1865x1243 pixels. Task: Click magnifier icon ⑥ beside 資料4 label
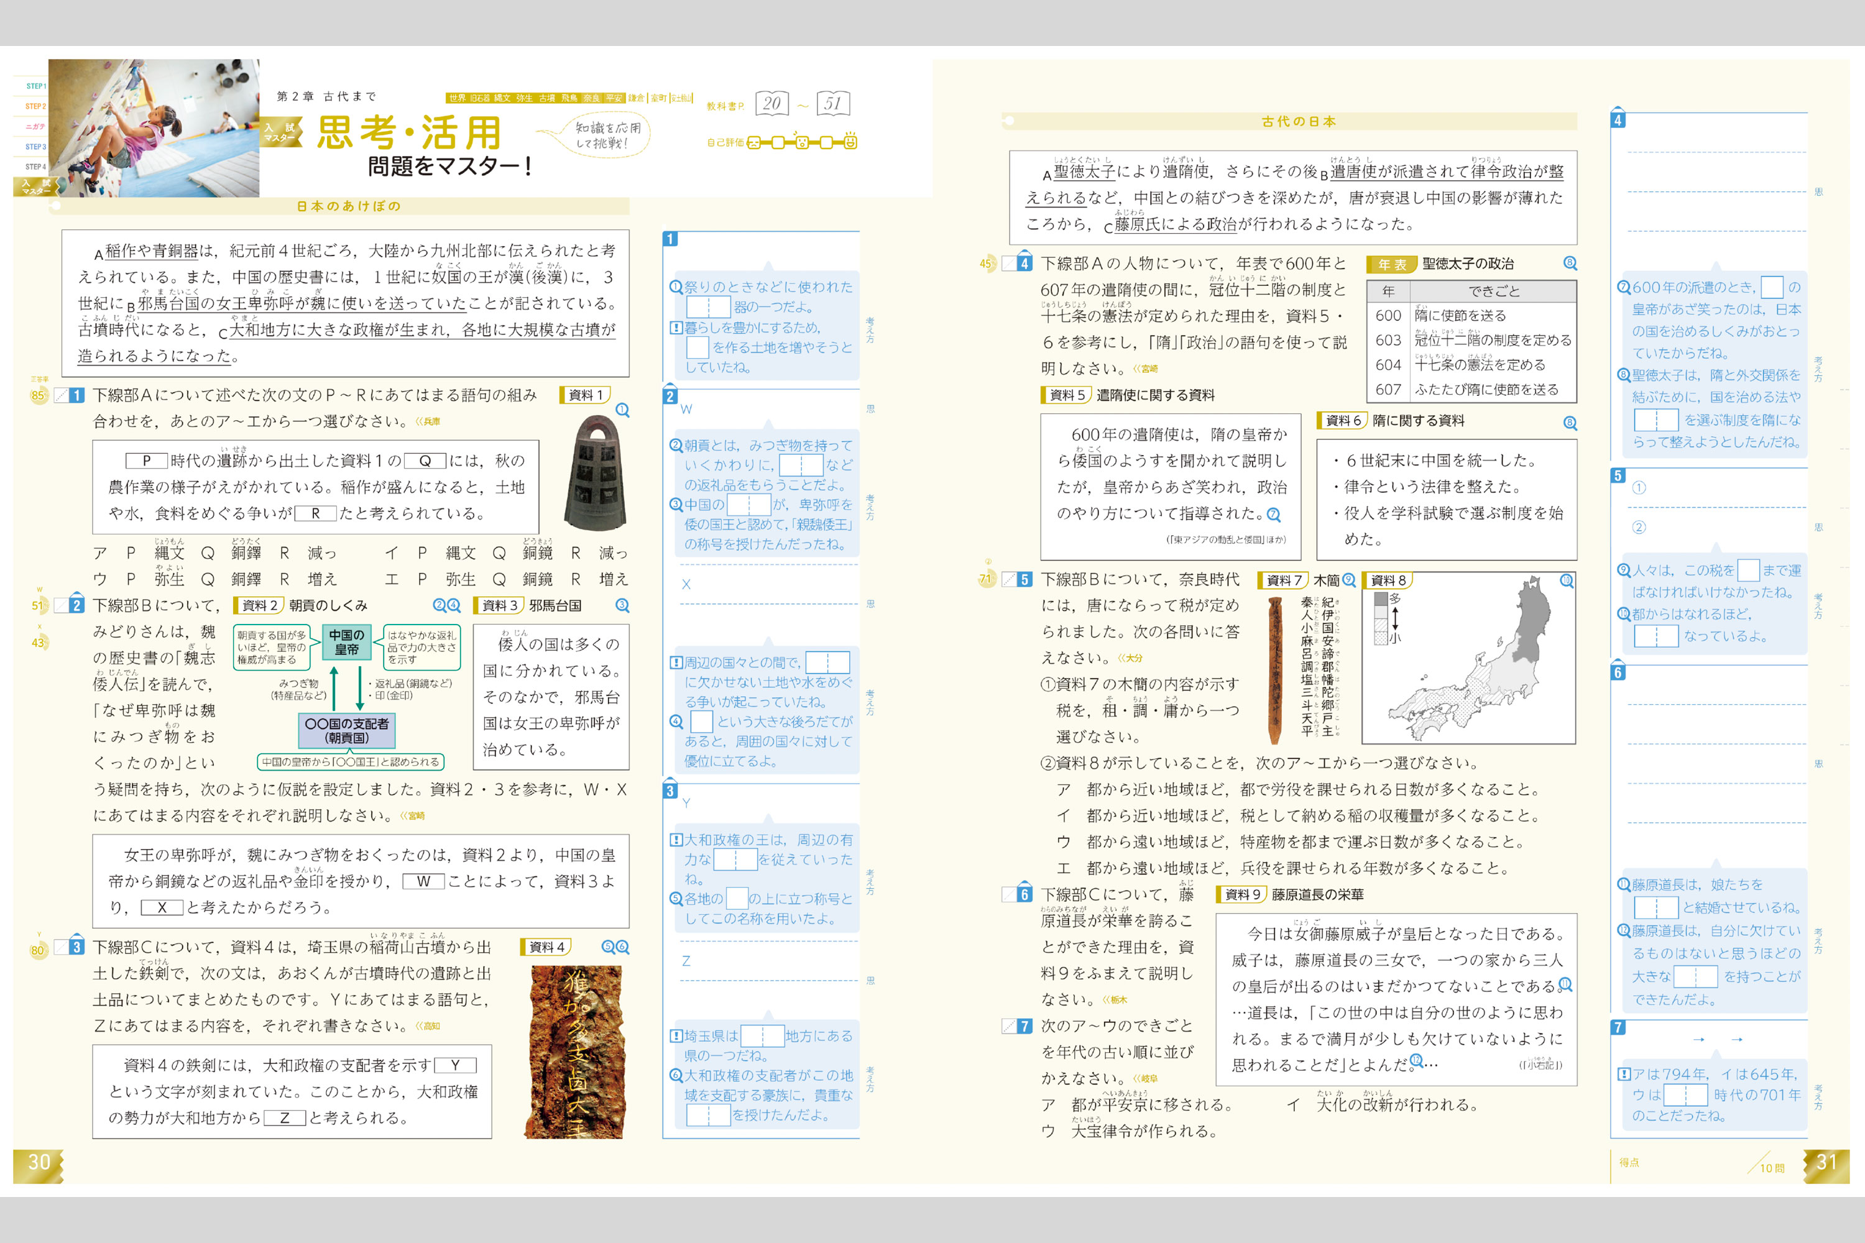(622, 947)
